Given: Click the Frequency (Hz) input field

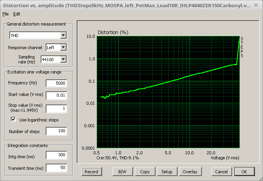Looking at the screenshot, I should pos(56,83).
